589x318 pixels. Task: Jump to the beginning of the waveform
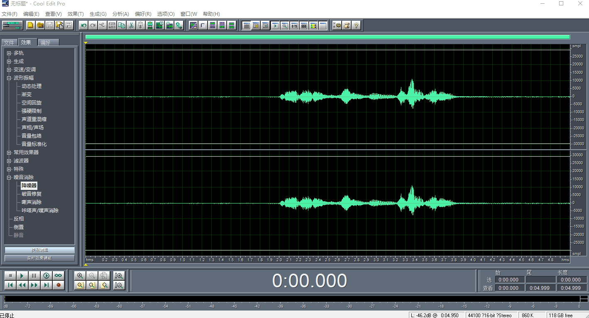(10, 285)
